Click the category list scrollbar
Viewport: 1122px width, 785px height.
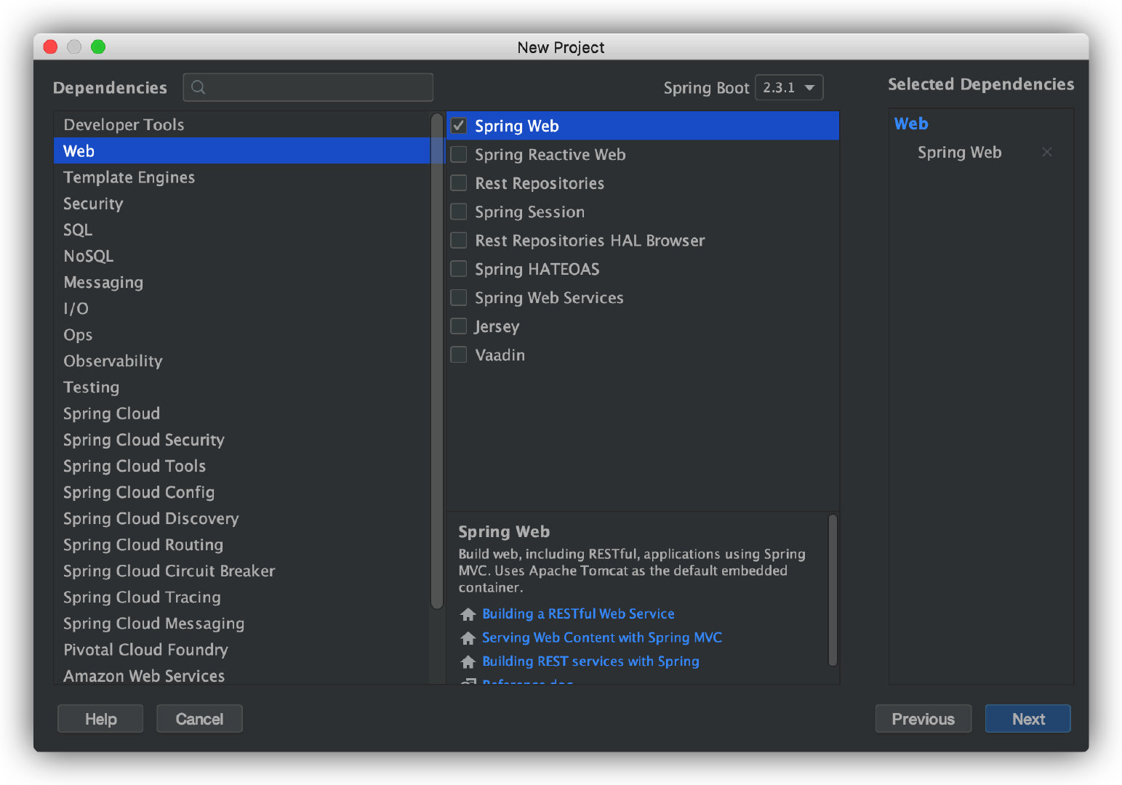436,363
